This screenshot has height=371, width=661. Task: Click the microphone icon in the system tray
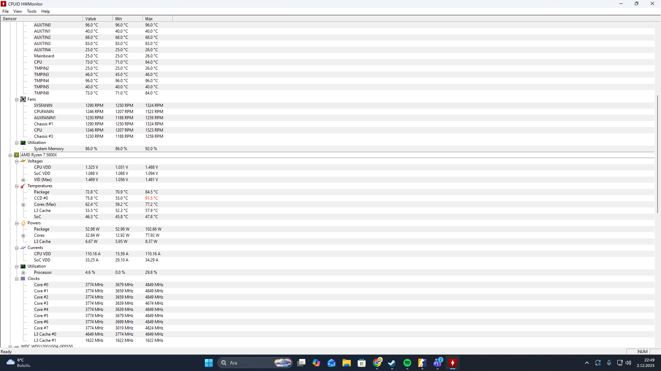coord(609,363)
